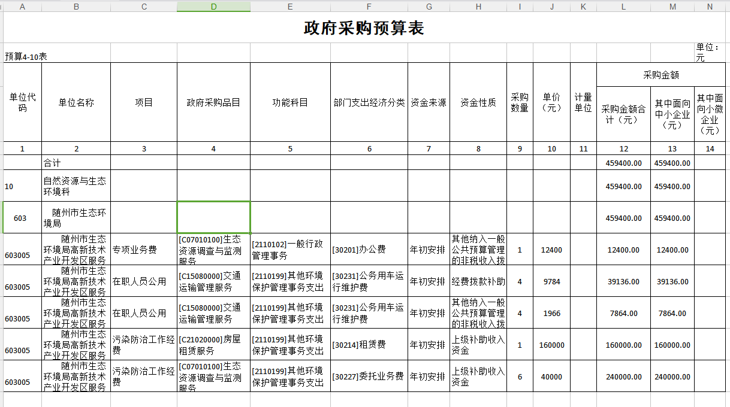Click the unit price 160000 cell

click(551, 345)
